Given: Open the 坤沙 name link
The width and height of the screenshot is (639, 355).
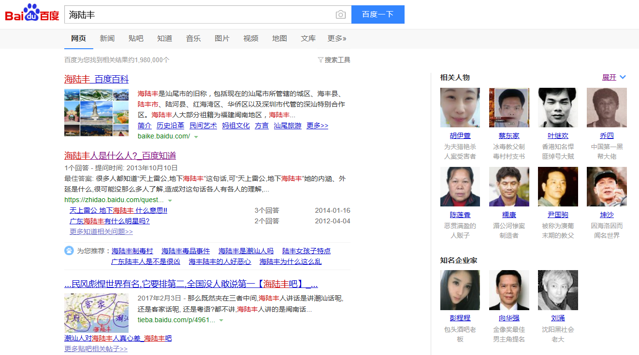Looking at the screenshot, I should point(607,215).
